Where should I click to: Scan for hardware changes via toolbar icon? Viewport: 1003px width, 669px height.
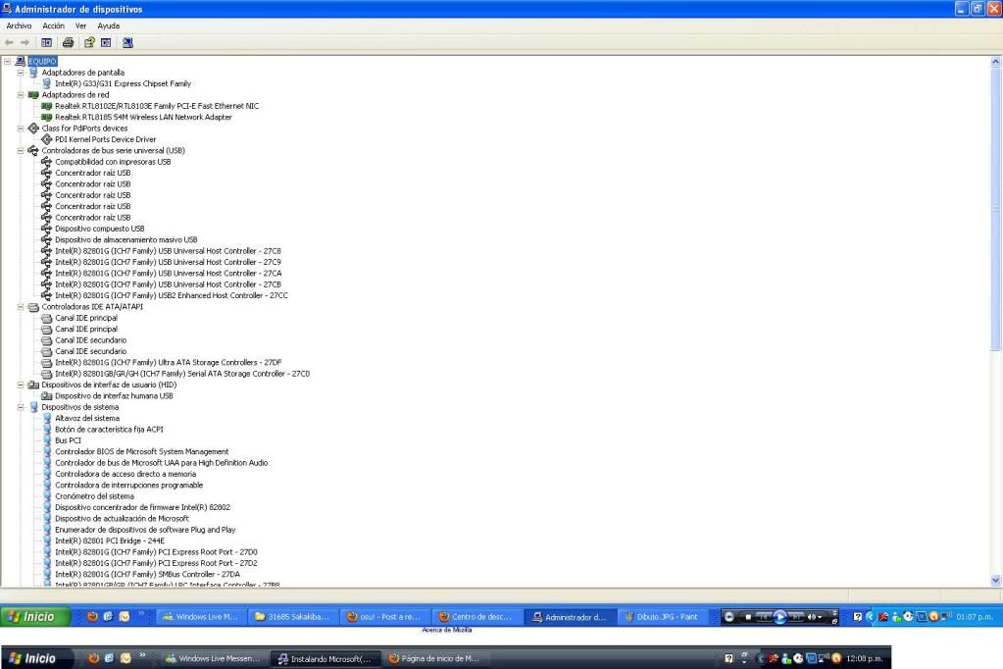(127, 43)
